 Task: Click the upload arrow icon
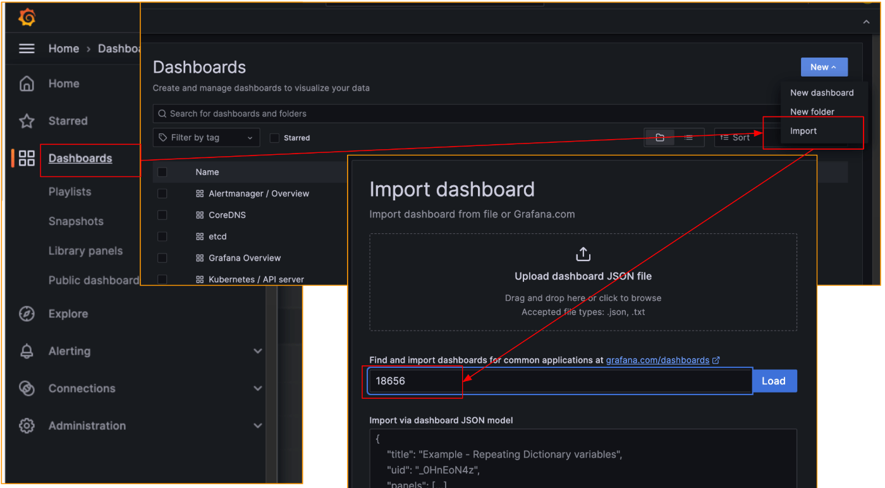click(x=583, y=254)
